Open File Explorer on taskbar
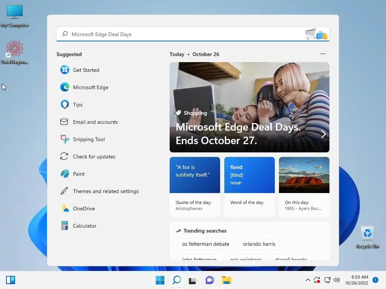Screen dimensions: 386x289 [227, 280]
